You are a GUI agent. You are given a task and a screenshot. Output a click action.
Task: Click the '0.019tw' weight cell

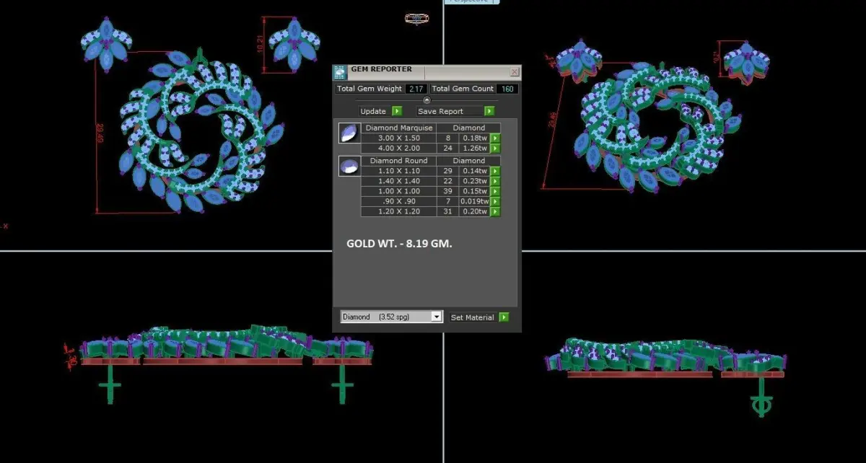[x=474, y=202]
